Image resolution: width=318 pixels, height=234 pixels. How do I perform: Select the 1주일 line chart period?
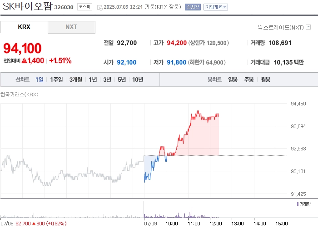click(x=56, y=80)
